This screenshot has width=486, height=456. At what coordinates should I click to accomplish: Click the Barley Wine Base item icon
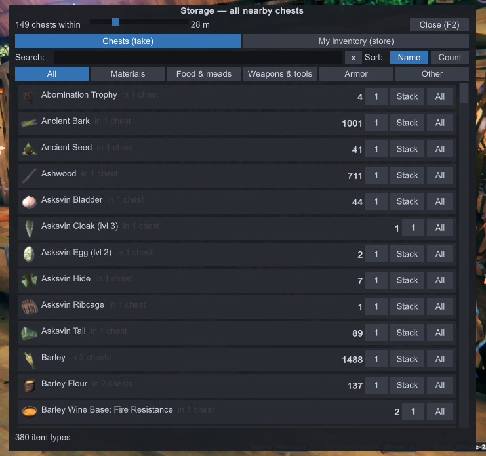click(30, 411)
